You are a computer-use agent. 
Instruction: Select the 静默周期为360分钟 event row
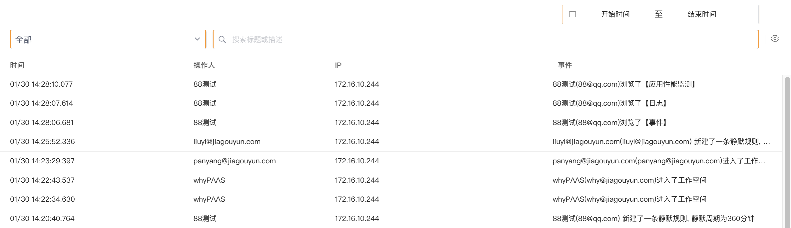(391, 219)
